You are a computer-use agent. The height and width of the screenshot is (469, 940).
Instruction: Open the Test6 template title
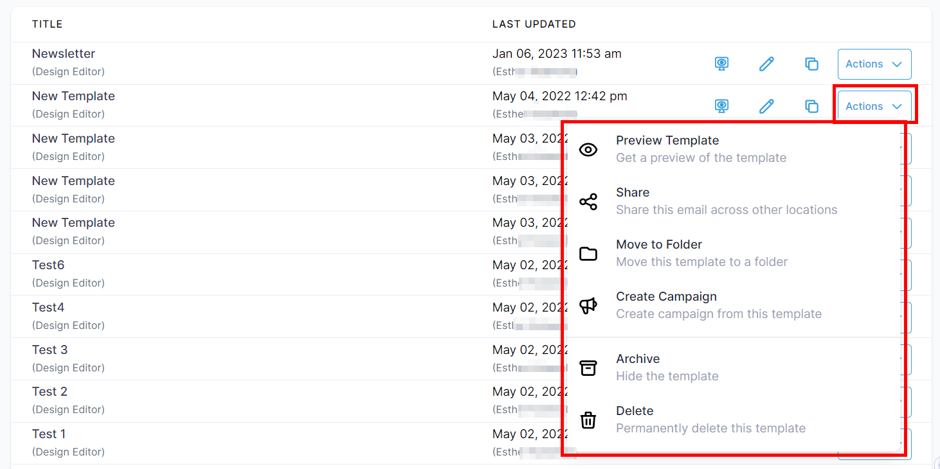coord(48,265)
